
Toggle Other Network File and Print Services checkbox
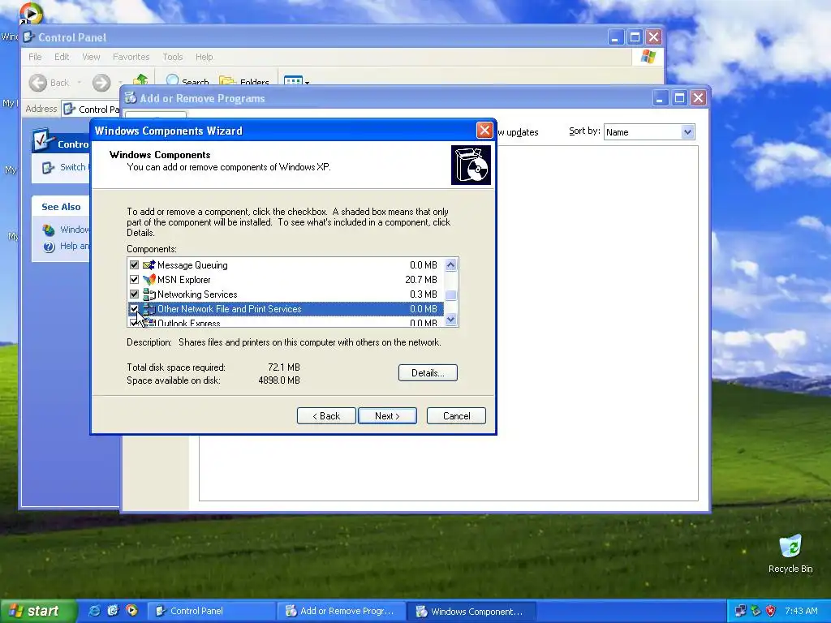[x=134, y=308]
